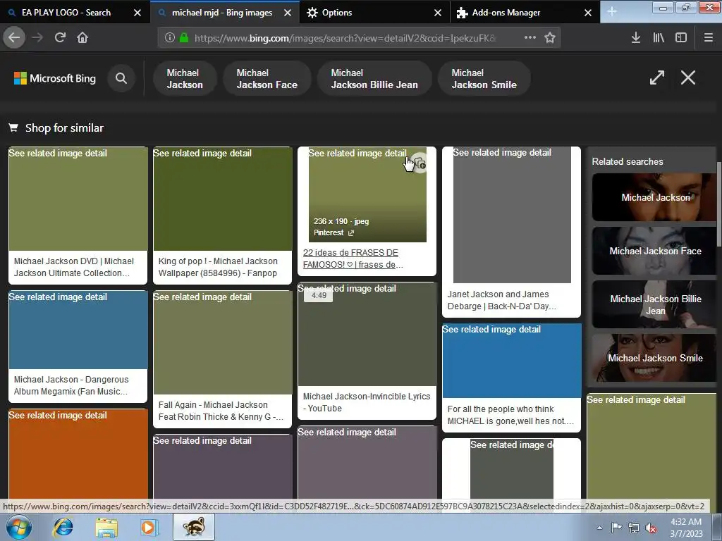Click related search Michael Jackson Billie Jean thumbnail

[x=654, y=304]
